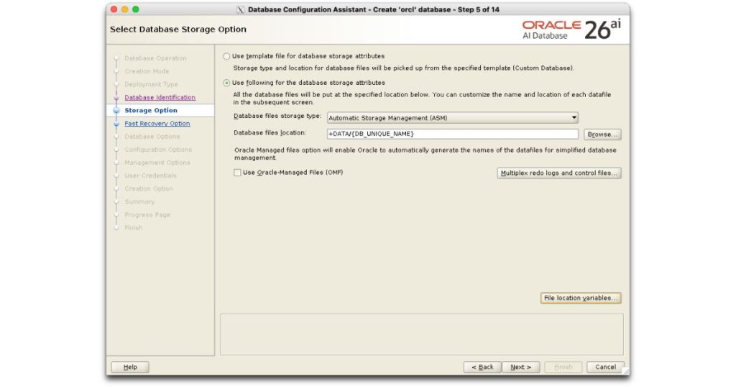736x387 pixels.
Task: Open Database files storage type dropdown
Action: click(453, 118)
